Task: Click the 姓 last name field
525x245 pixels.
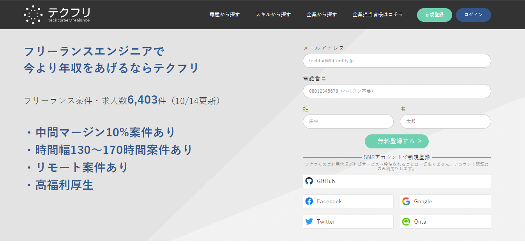Action: [348, 122]
